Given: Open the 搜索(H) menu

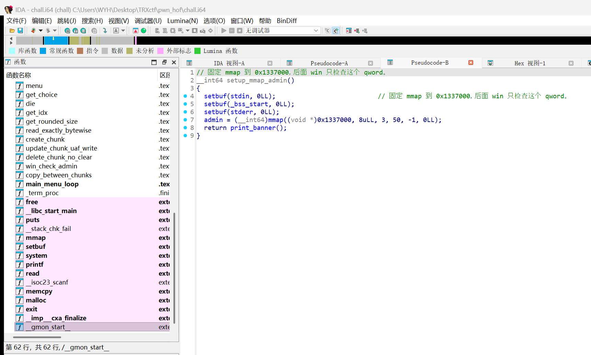Looking at the screenshot, I should [x=92, y=21].
